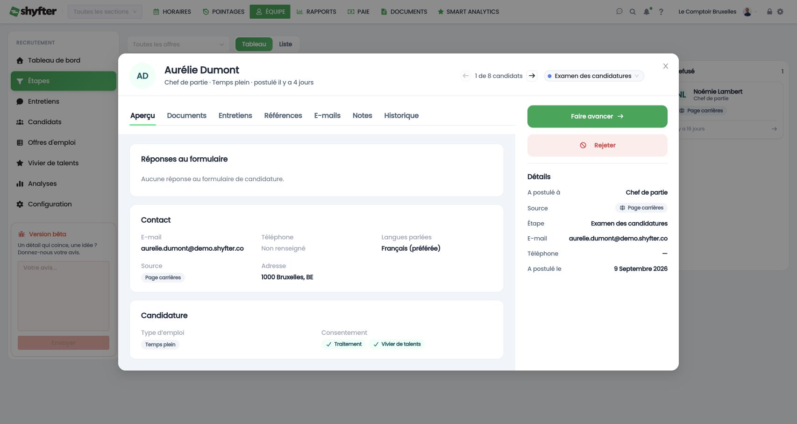Switch view to Tableau
This screenshot has width=797, height=424.
coord(254,44)
